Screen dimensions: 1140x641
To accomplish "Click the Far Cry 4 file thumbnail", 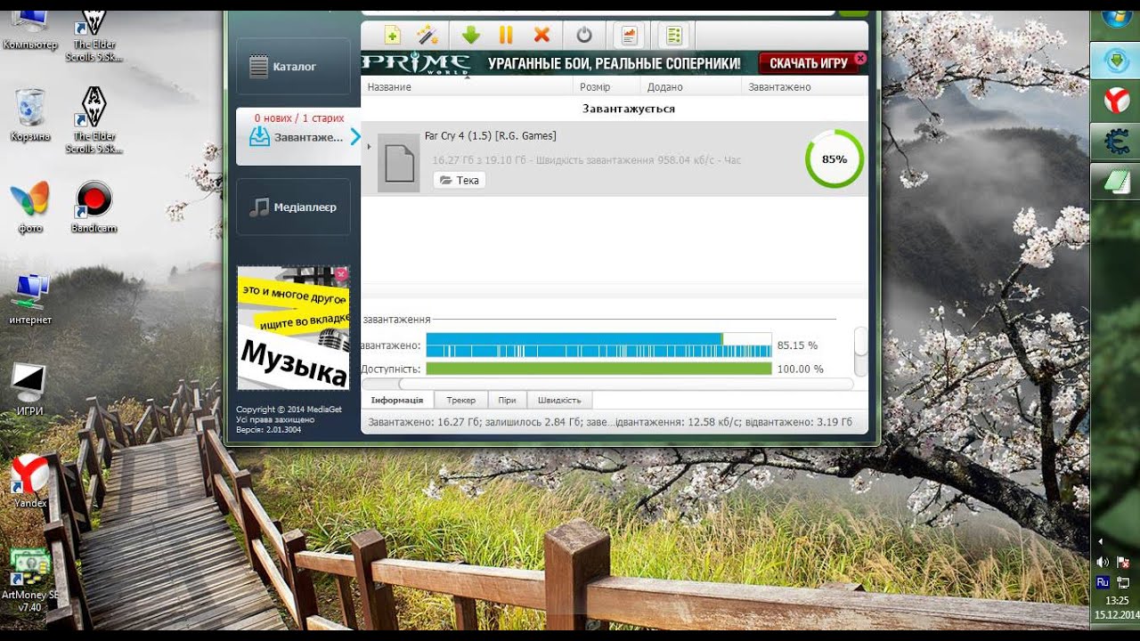I will tap(398, 163).
